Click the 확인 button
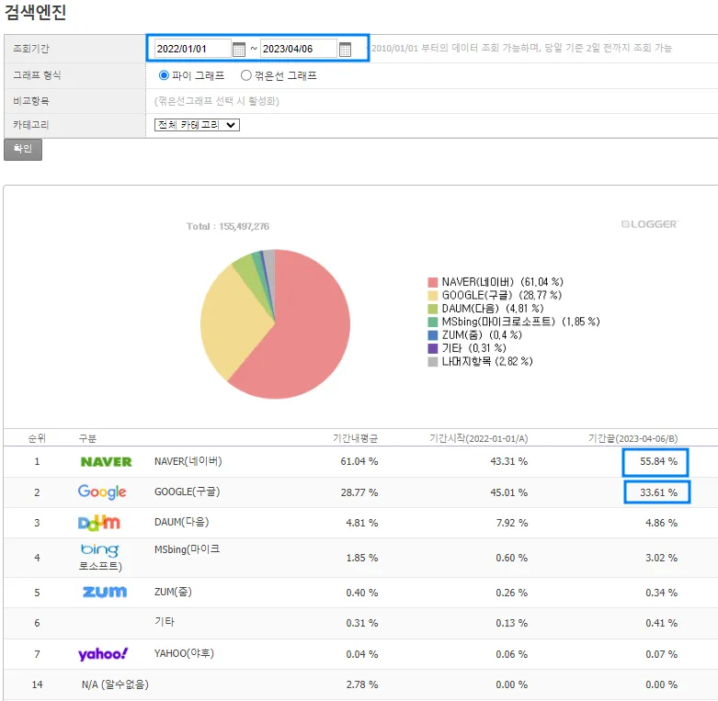The image size is (718, 701). pyautogui.click(x=23, y=149)
